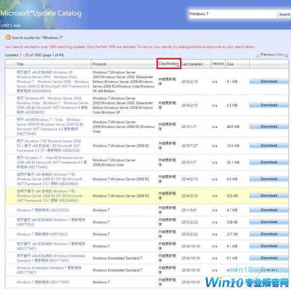The width and height of the screenshot is (291, 289).
Task: Open the help link in the header
Action: [x=17, y=25]
